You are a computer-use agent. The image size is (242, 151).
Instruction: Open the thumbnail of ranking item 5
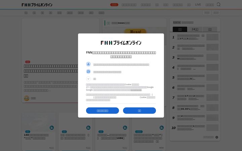[212, 78]
